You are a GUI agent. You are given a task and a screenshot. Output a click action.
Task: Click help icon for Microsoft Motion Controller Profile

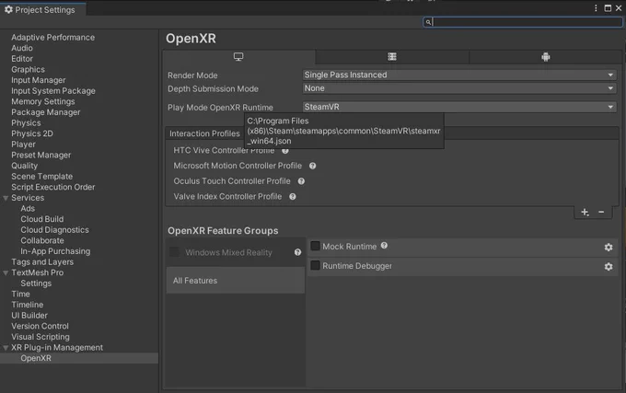point(313,166)
